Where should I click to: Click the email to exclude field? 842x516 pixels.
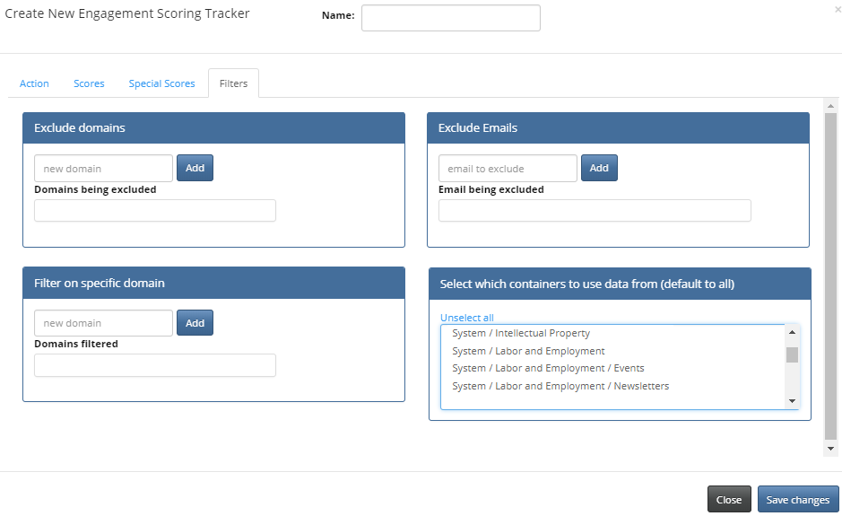508,168
